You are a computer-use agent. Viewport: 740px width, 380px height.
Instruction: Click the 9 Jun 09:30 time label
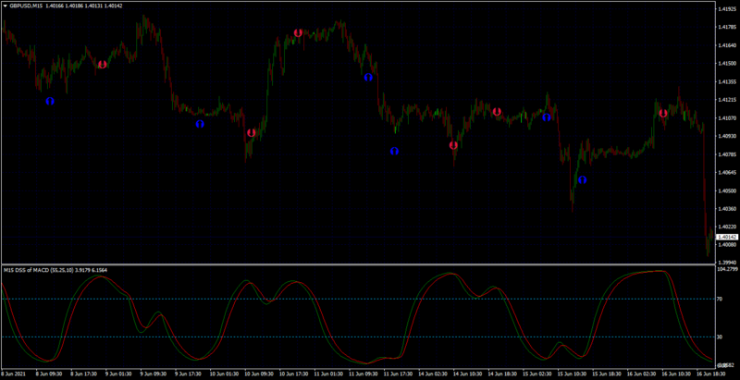click(153, 374)
